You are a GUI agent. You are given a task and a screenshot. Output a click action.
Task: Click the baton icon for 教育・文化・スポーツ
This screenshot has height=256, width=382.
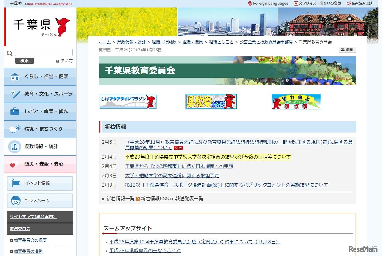tap(15, 94)
